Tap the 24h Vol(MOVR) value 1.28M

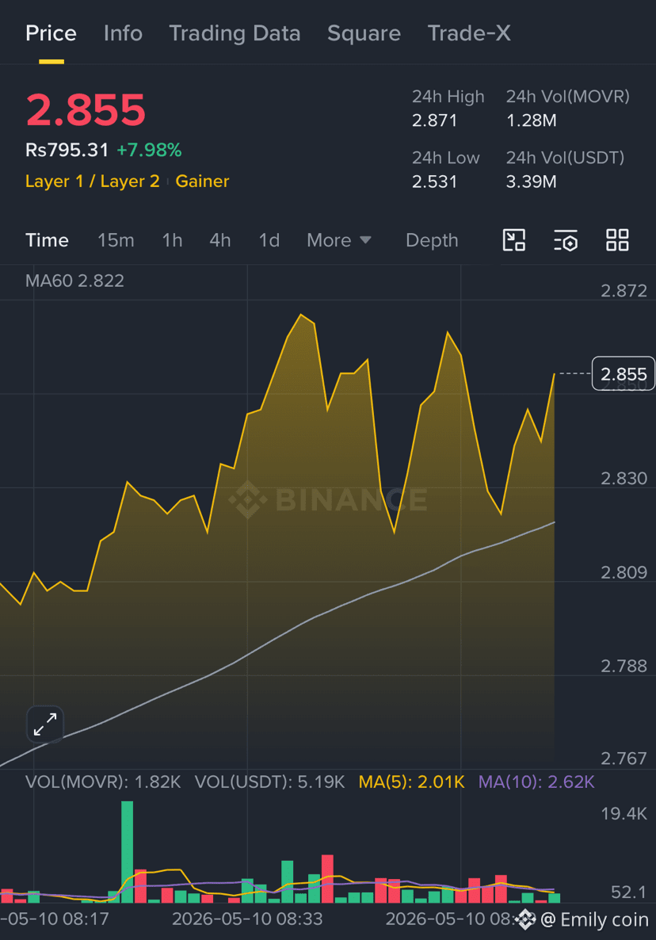pyautogui.click(x=532, y=120)
